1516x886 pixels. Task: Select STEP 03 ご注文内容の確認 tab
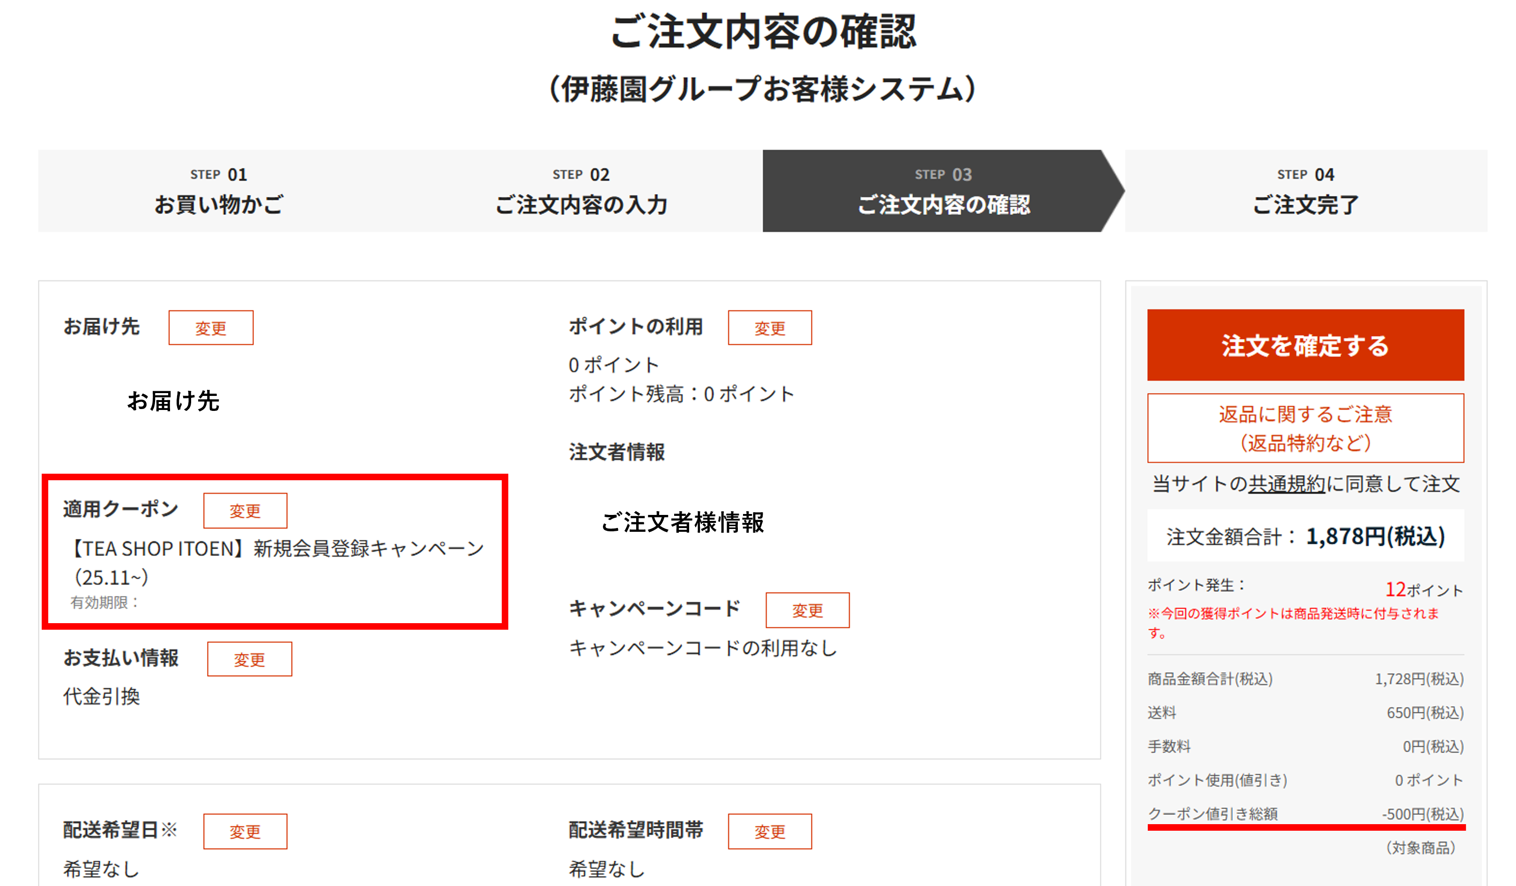point(943,191)
